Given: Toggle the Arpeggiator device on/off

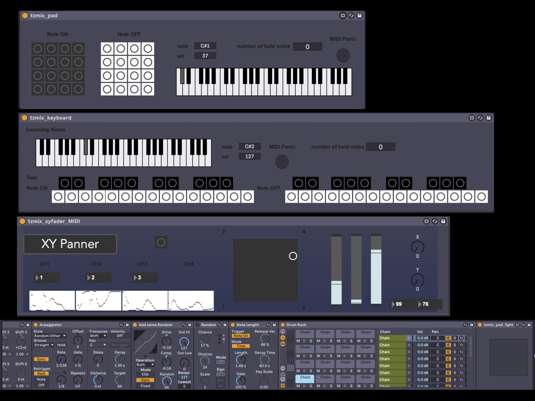Looking at the screenshot, I should coord(36,325).
